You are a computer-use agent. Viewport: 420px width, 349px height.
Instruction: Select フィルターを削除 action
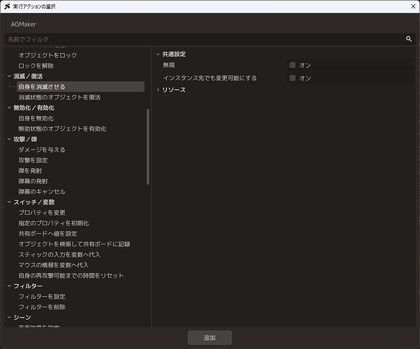tap(42, 307)
